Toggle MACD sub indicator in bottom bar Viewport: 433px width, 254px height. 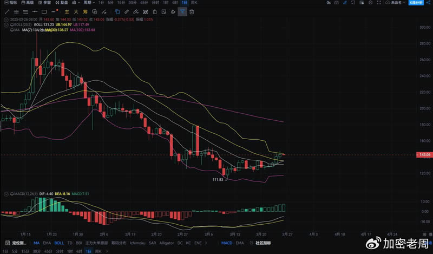pos(227,243)
